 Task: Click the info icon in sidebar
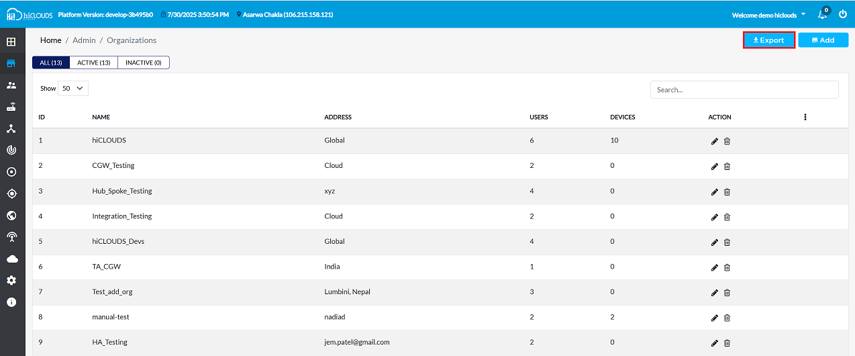(11, 302)
